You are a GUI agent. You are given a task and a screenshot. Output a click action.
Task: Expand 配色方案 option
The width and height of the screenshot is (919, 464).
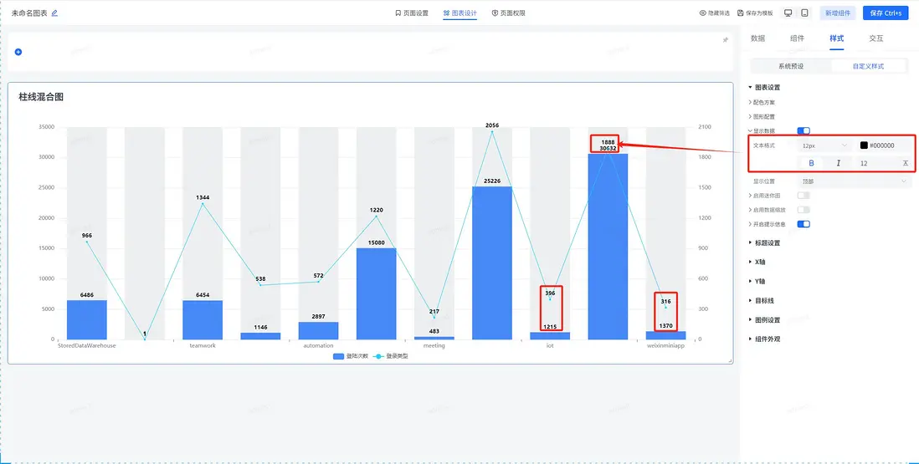click(x=762, y=102)
